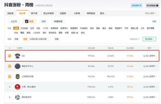Click follower count 3188.22w
This screenshot has height=104, width=161.
point(91,97)
